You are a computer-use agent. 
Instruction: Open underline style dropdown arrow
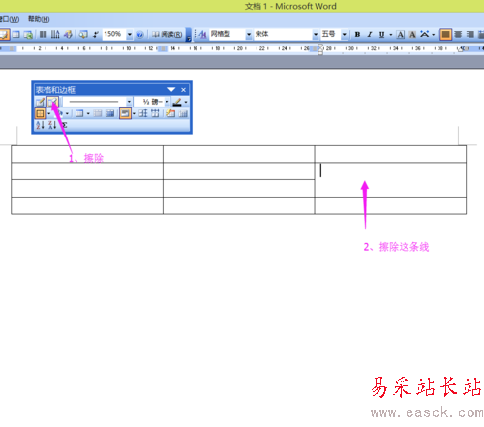point(391,34)
